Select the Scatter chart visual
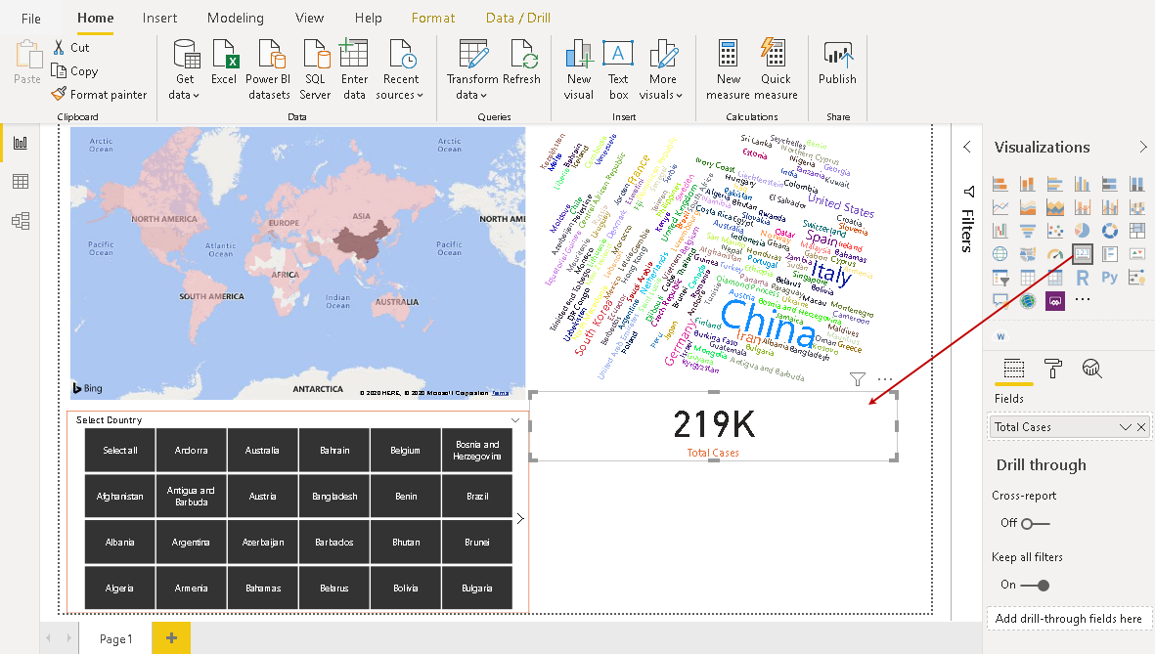The height and width of the screenshot is (654, 1155). pyautogui.click(x=1055, y=231)
